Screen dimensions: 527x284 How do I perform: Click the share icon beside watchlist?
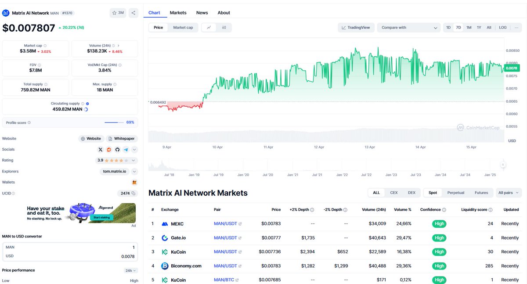tap(134, 13)
